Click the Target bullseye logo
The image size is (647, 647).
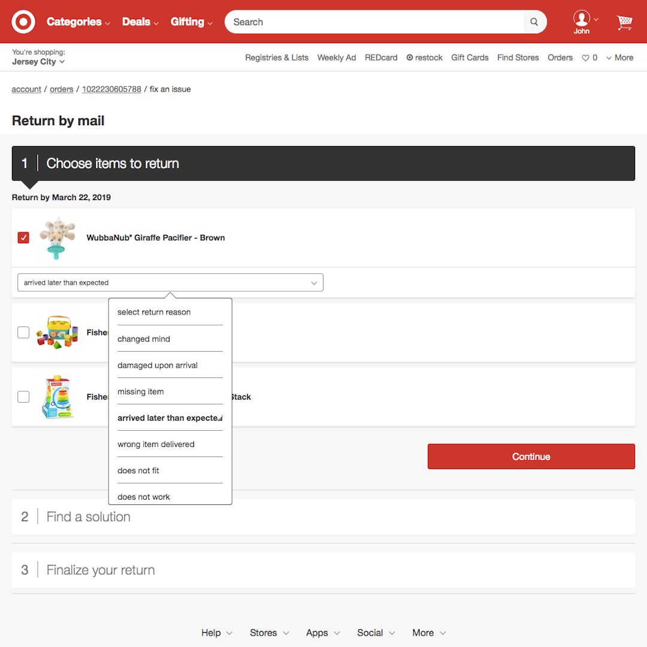23,22
